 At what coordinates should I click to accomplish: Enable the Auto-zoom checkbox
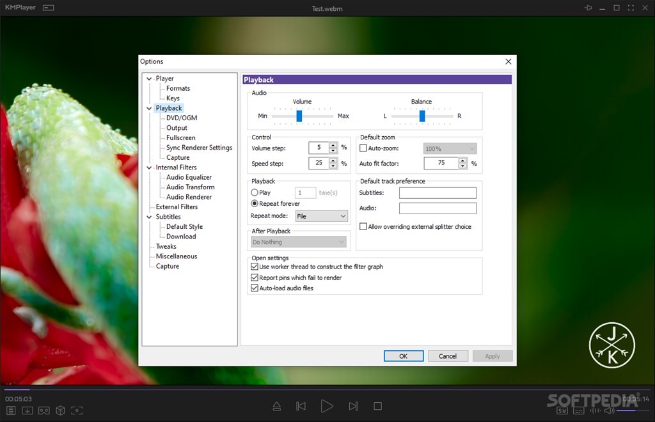364,148
